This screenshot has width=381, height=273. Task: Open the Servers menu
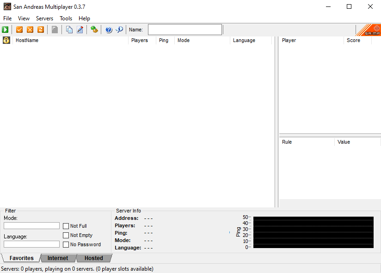tap(44, 18)
